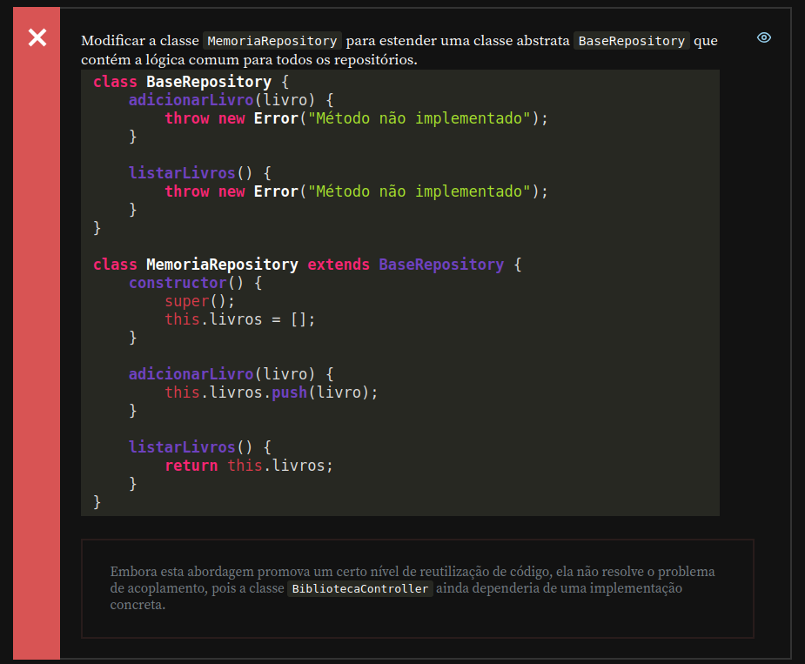
Task: Click the explanation text starting 'Embora esta abordagem'
Action: 413,588
